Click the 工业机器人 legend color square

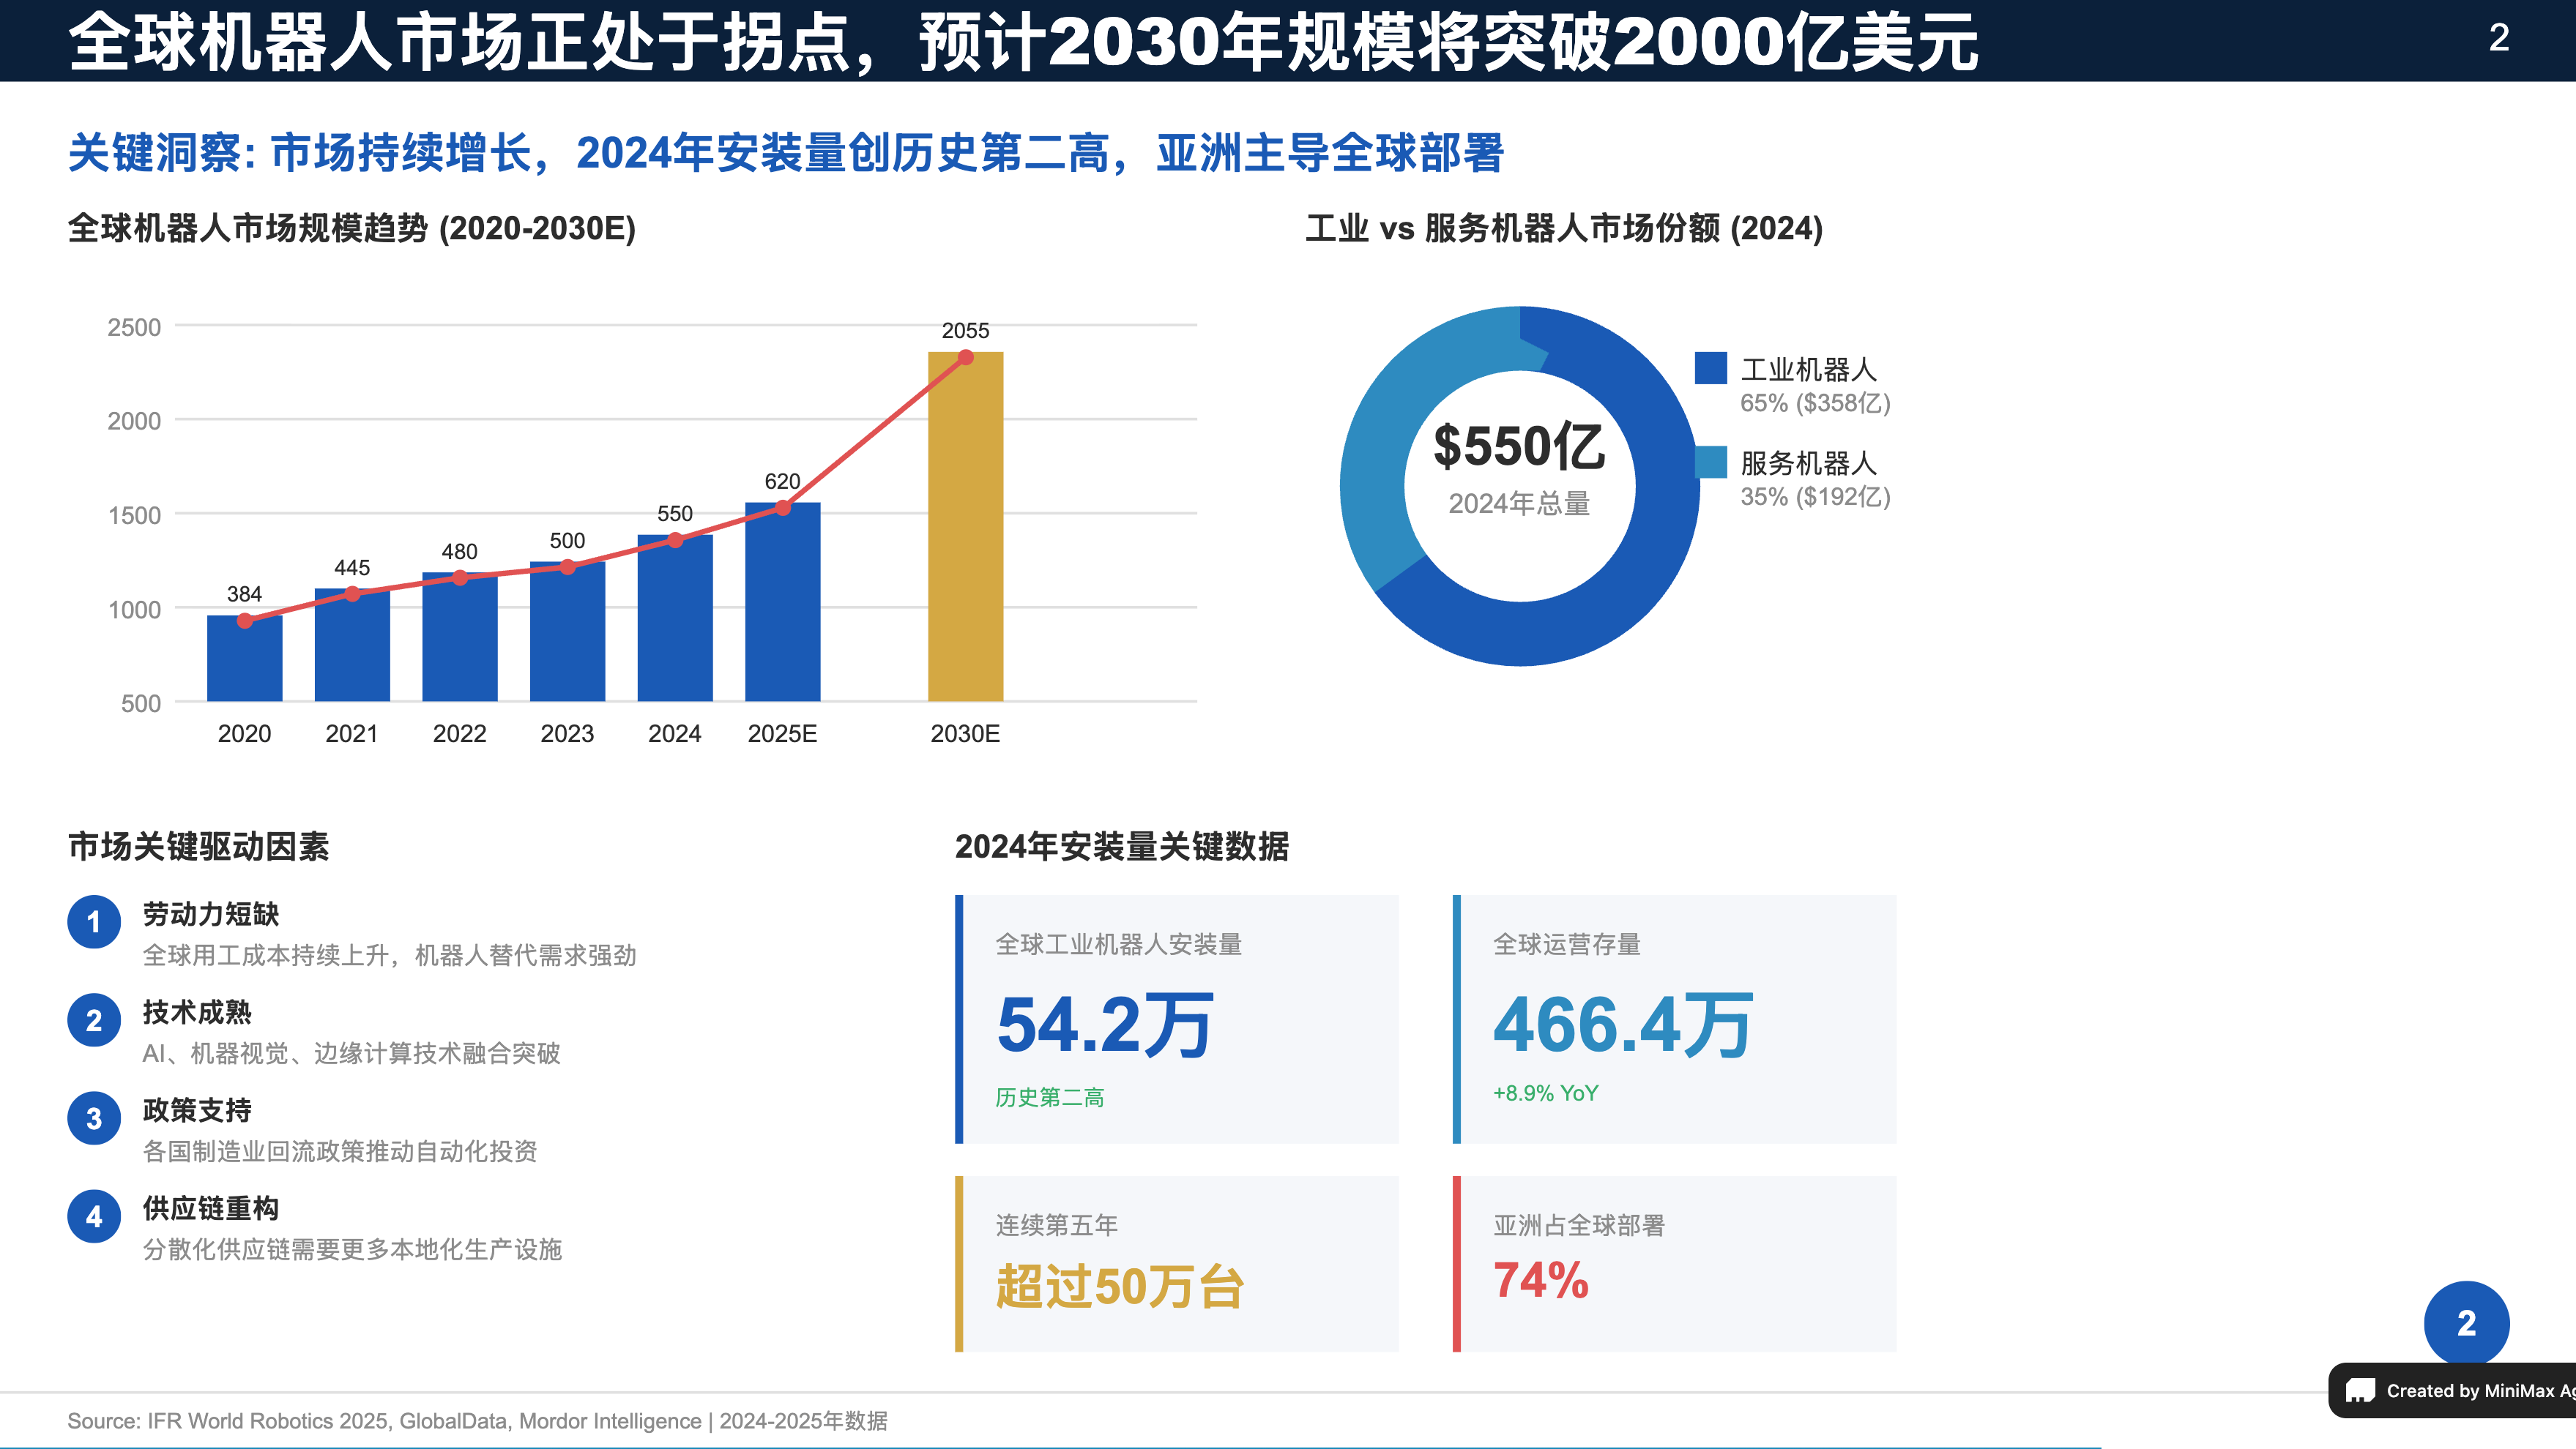1710,368
